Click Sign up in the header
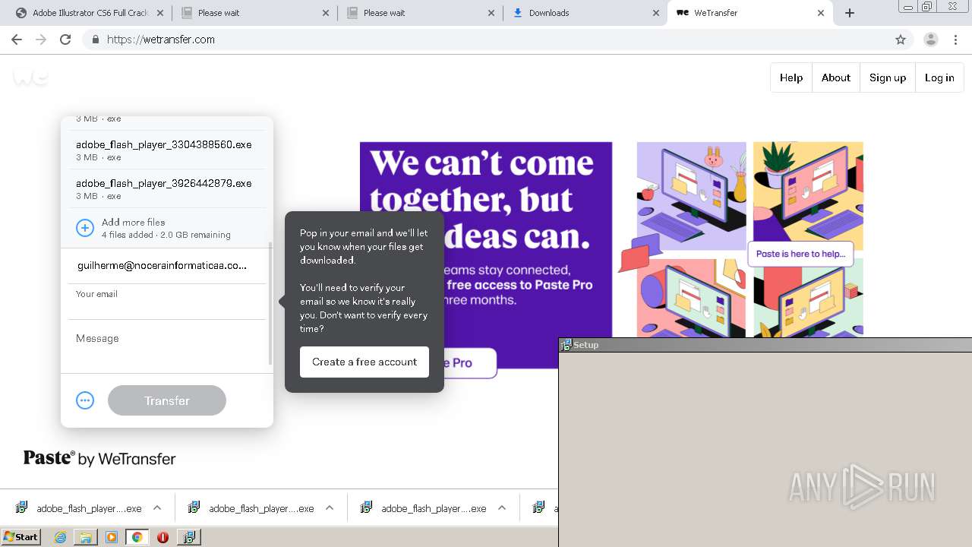Viewport: 972px width, 547px height. coord(888,77)
